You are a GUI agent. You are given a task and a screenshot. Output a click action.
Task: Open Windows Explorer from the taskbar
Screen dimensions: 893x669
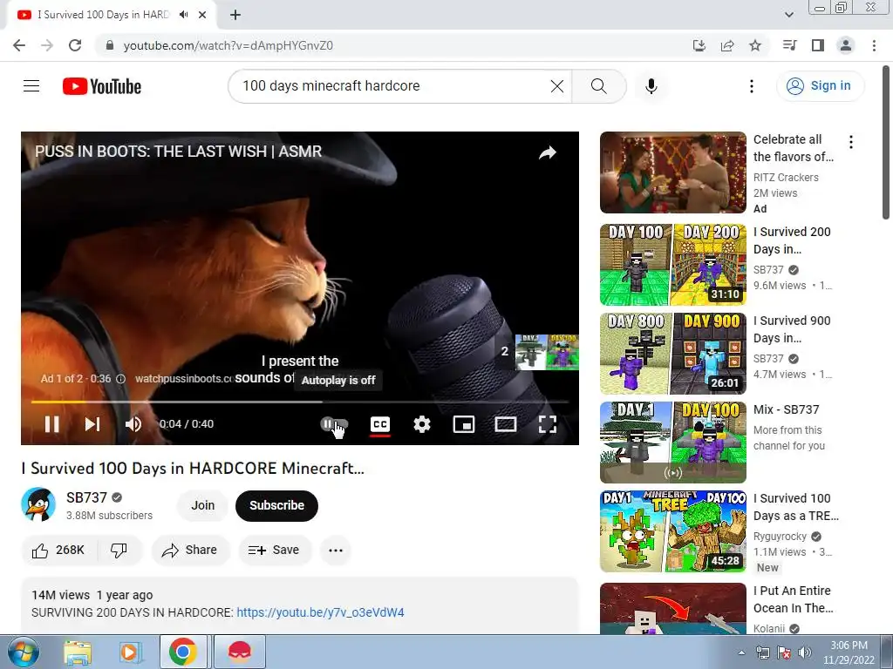[78, 652]
